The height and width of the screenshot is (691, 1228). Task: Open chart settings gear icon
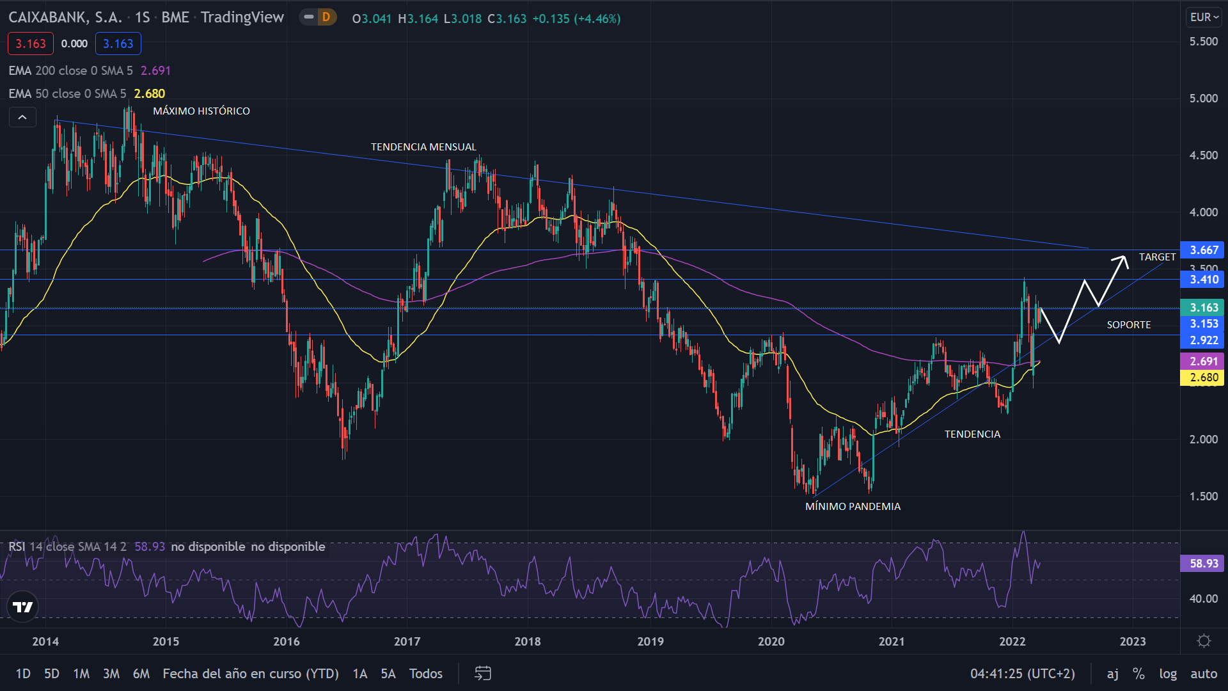pos(1204,641)
